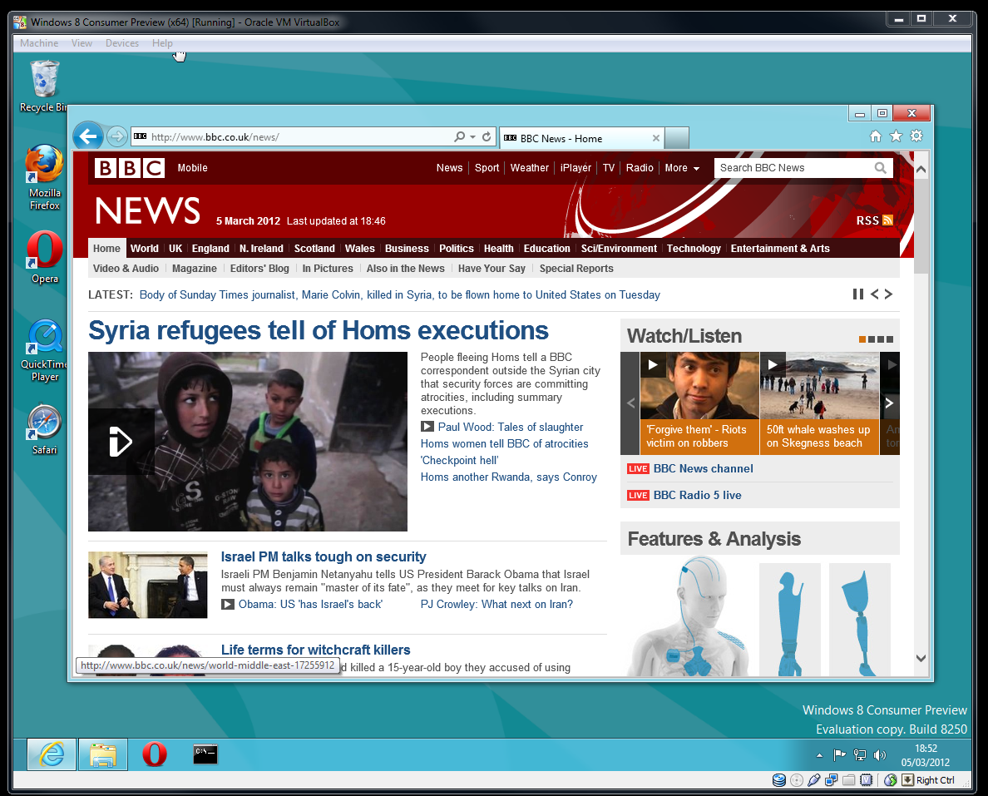Open In Pictures sub-navigation link
The image size is (988, 796).
pos(328,269)
